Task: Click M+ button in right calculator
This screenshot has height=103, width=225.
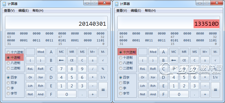Action: click(205, 52)
